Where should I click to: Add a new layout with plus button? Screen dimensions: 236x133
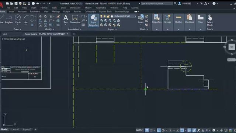pyautogui.click(x=35, y=129)
